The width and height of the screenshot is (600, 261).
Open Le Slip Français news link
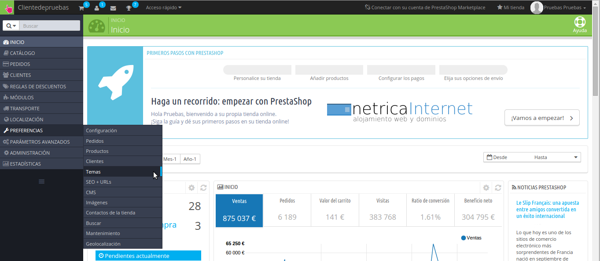point(548,210)
